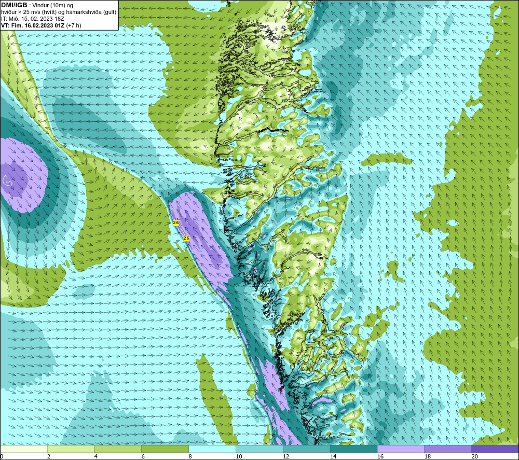Click the '6' tick label on the scale
Screen dimensions: 519x460
point(143,456)
